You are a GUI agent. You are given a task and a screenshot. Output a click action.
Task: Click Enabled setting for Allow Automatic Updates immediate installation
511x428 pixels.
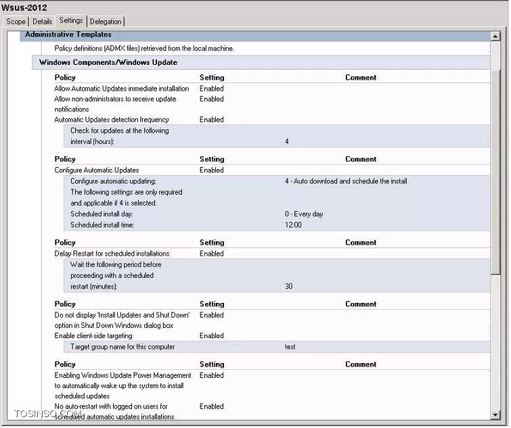(211, 89)
